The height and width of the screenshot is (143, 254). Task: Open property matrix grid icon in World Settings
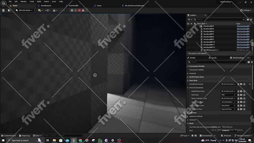[249, 62]
